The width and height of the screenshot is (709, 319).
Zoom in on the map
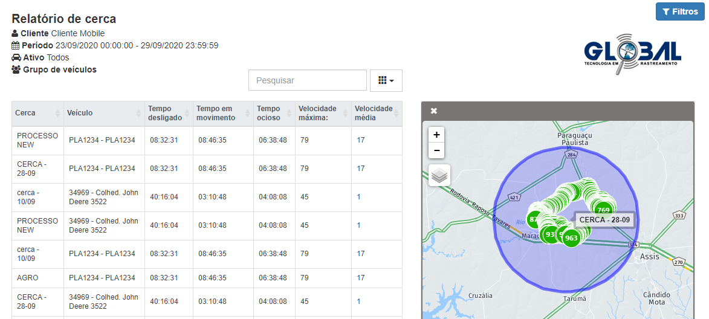(x=436, y=135)
